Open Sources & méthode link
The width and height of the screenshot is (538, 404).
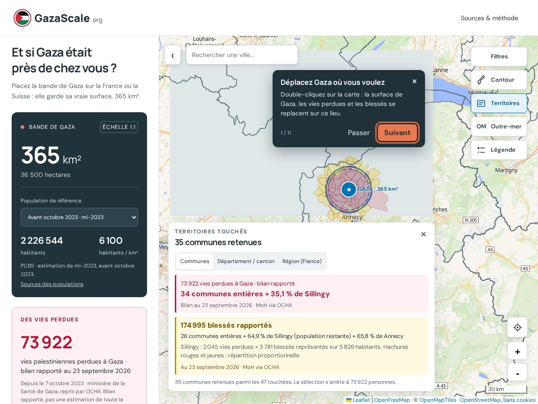(x=490, y=18)
